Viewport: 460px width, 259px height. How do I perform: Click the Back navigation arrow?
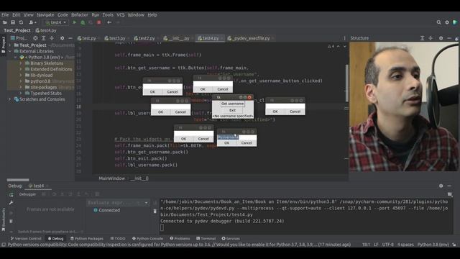(109, 22)
